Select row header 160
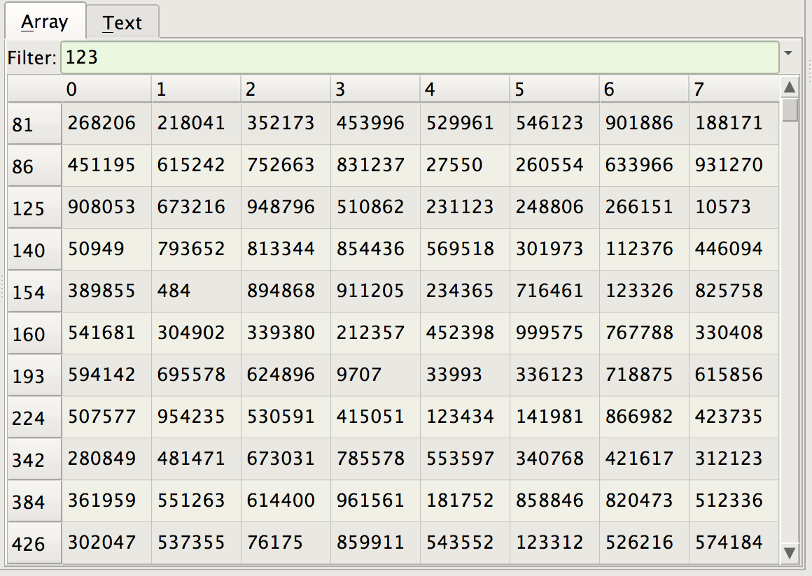Viewport: 812px width, 576px height. click(35, 333)
